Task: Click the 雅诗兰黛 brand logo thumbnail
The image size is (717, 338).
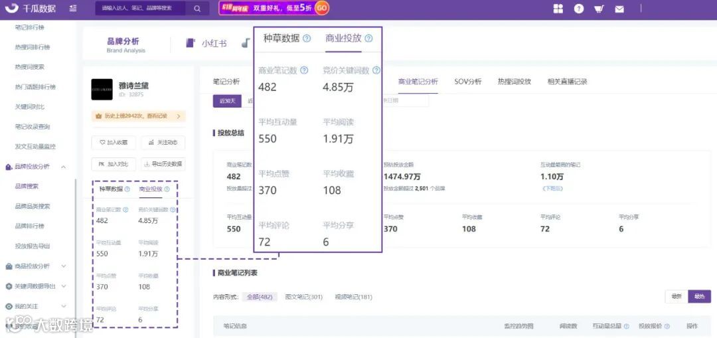Action: [x=102, y=89]
